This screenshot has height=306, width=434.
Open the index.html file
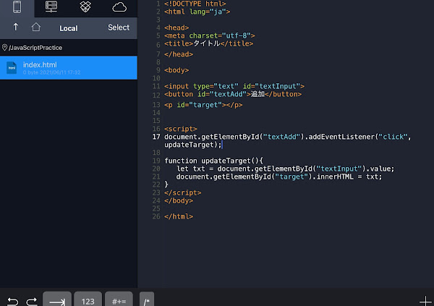point(69,68)
